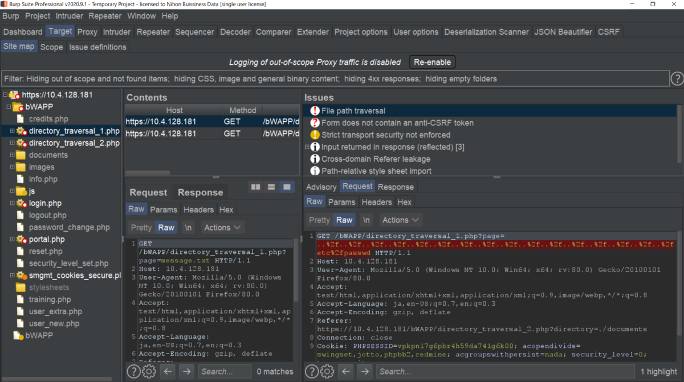
Task: Expand the documents folder node
Action: click(x=12, y=155)
